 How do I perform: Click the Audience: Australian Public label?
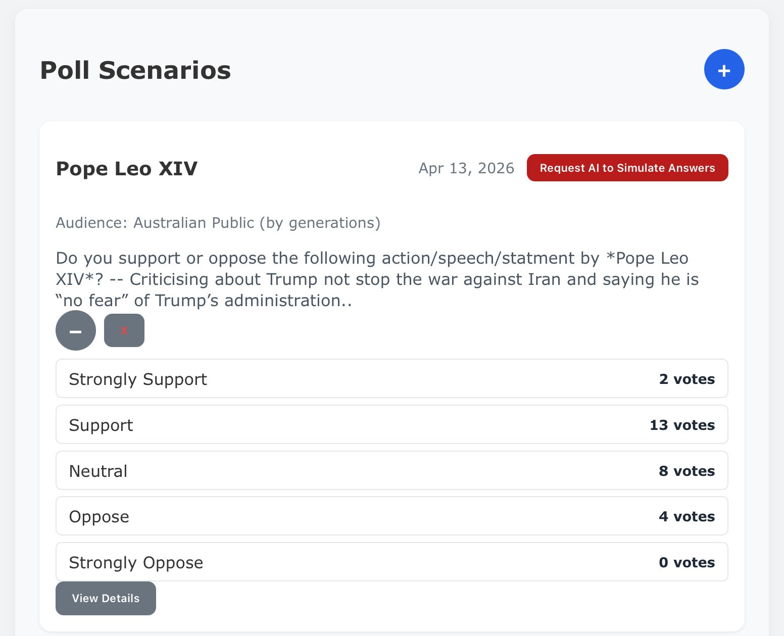(x=218, y=222)
